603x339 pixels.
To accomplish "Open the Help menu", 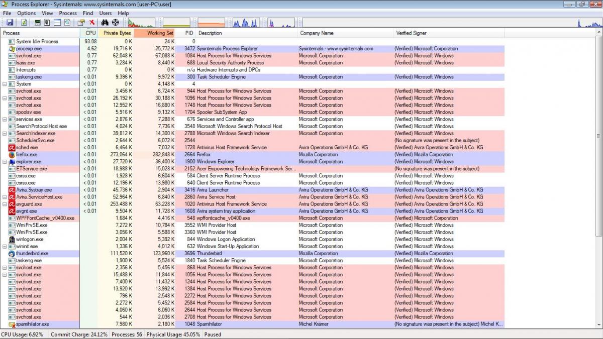I will (x=123, y=13).
